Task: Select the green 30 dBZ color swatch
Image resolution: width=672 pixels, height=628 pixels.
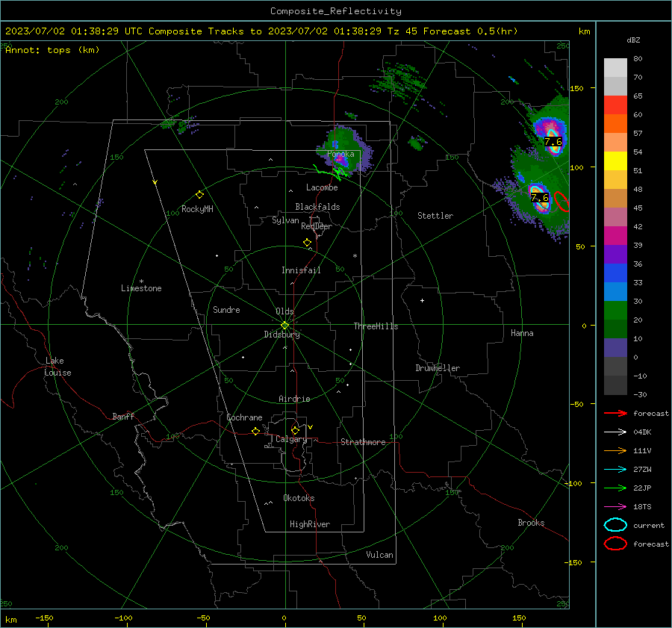Action: tap(615, 311)
